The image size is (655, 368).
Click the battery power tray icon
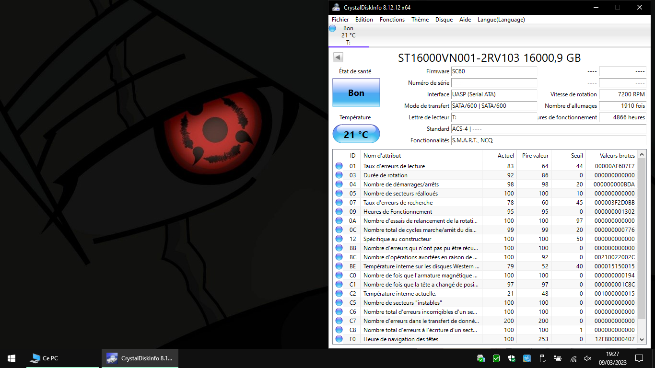pos(558,358)
